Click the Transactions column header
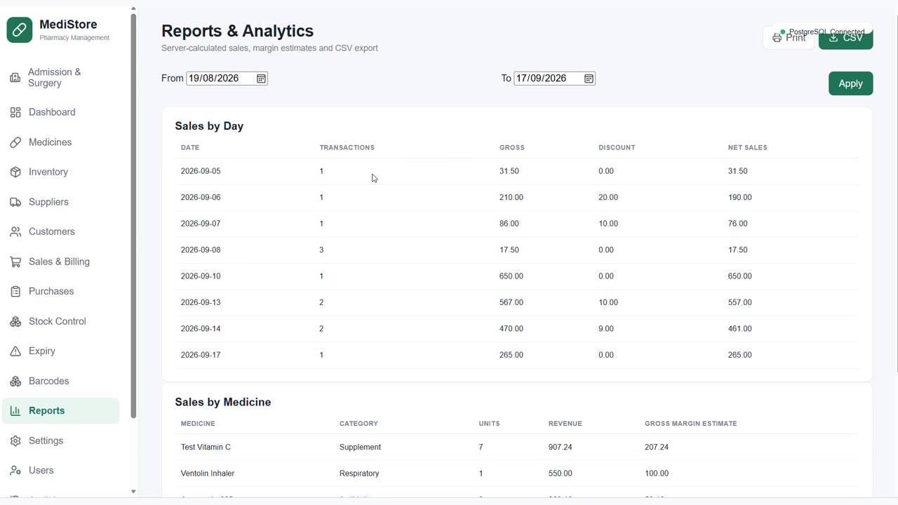 click(x=347, y=147)
